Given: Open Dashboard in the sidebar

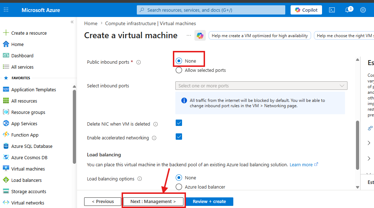Looking at the screenshot, I should click(22, 56).
